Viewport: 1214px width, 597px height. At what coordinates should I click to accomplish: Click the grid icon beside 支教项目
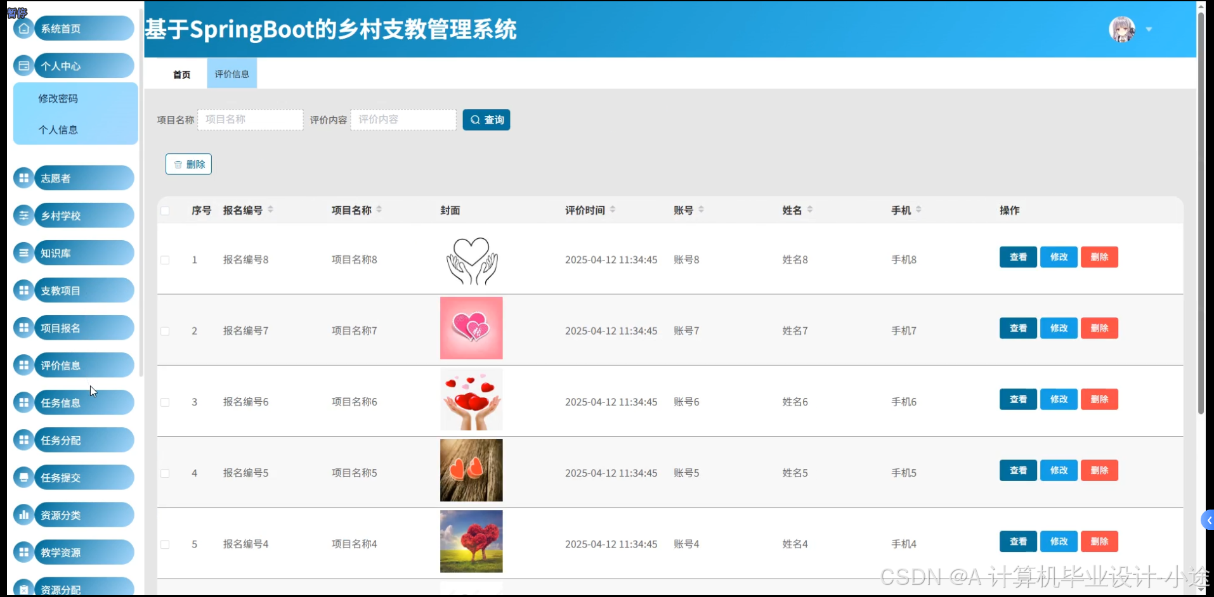(23, 290)
